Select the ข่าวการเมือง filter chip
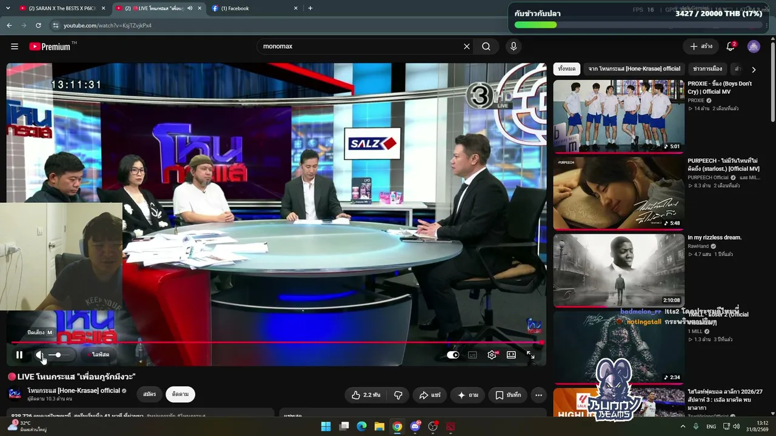 pos(707,69)
